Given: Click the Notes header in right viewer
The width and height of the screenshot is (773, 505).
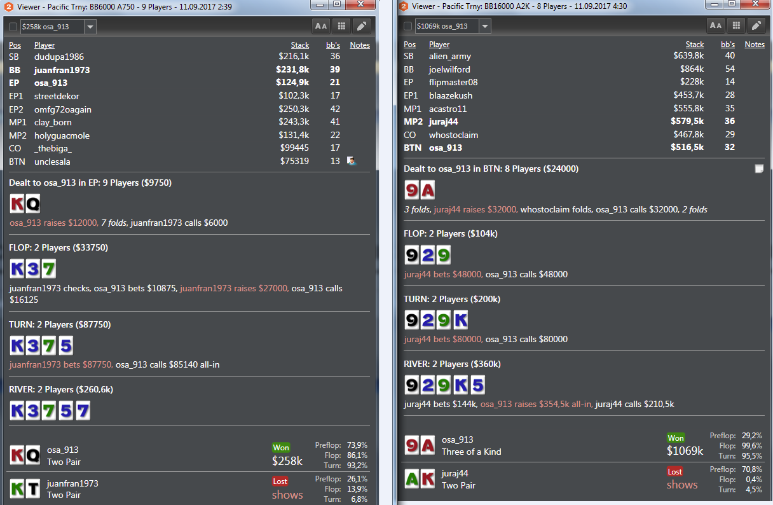Looking at the screenshot, I should point(755,45).
